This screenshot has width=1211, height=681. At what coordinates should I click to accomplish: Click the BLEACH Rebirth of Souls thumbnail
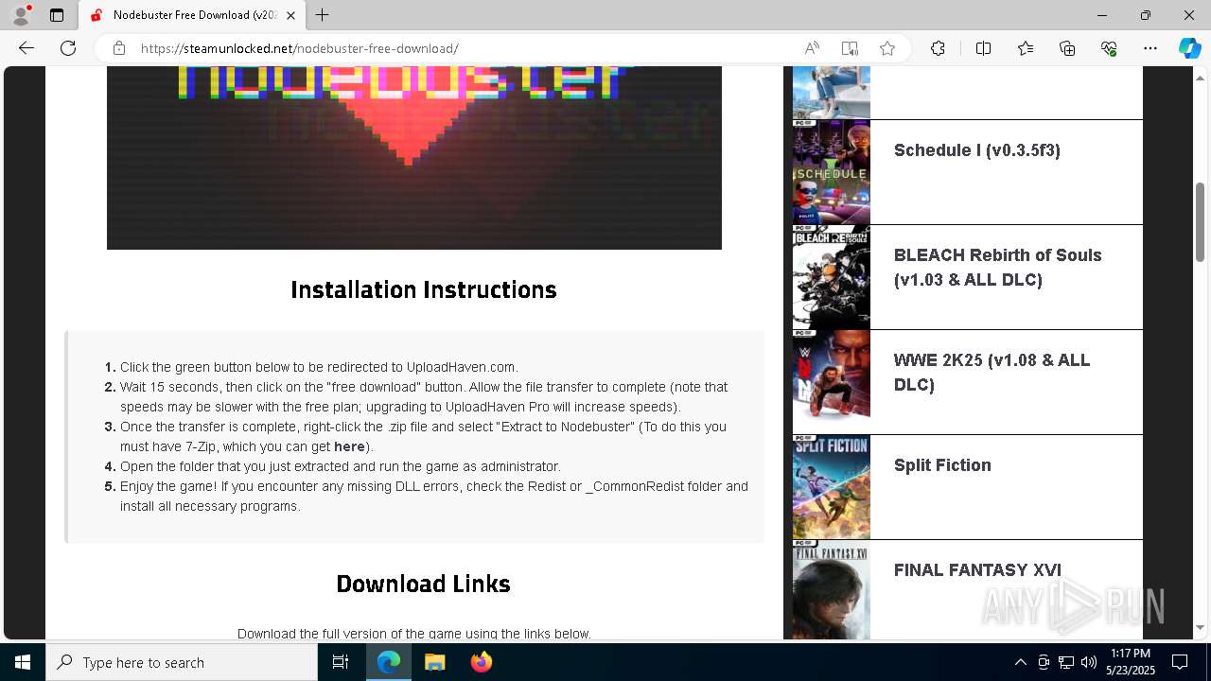831,277
